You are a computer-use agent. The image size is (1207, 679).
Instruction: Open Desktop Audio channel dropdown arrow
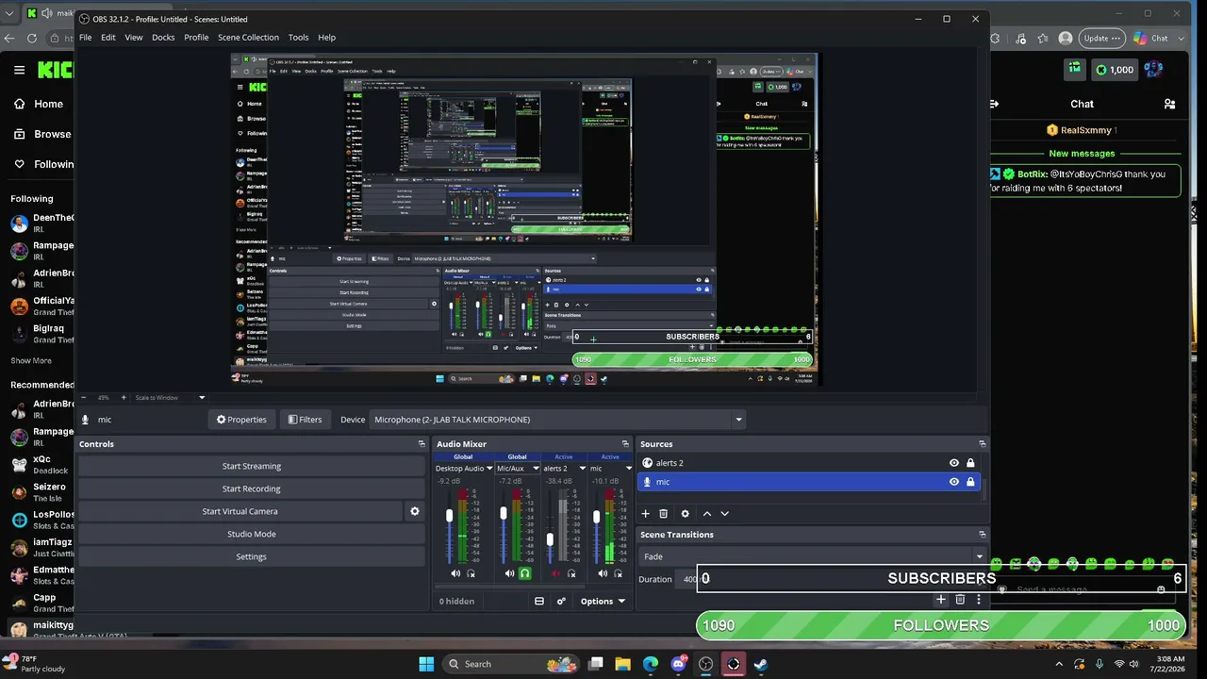click(489, 469)
